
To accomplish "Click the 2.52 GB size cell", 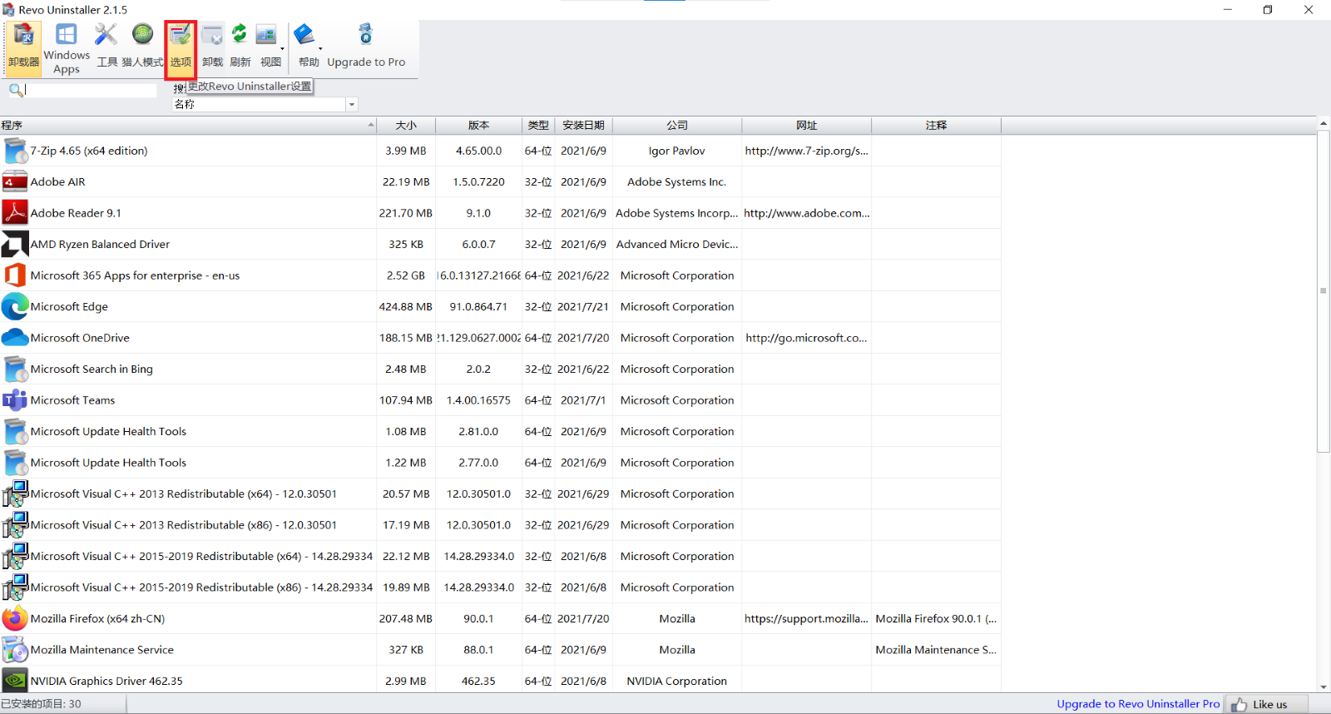I will coord(406,275).
